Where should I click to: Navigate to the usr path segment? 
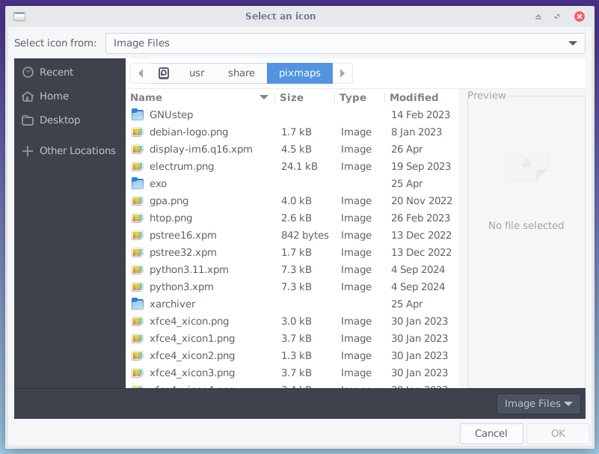point(197,73)
